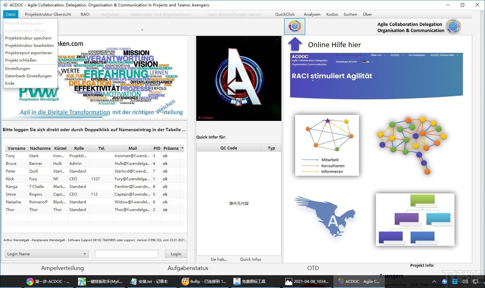Click the password input field

point(127,254)
